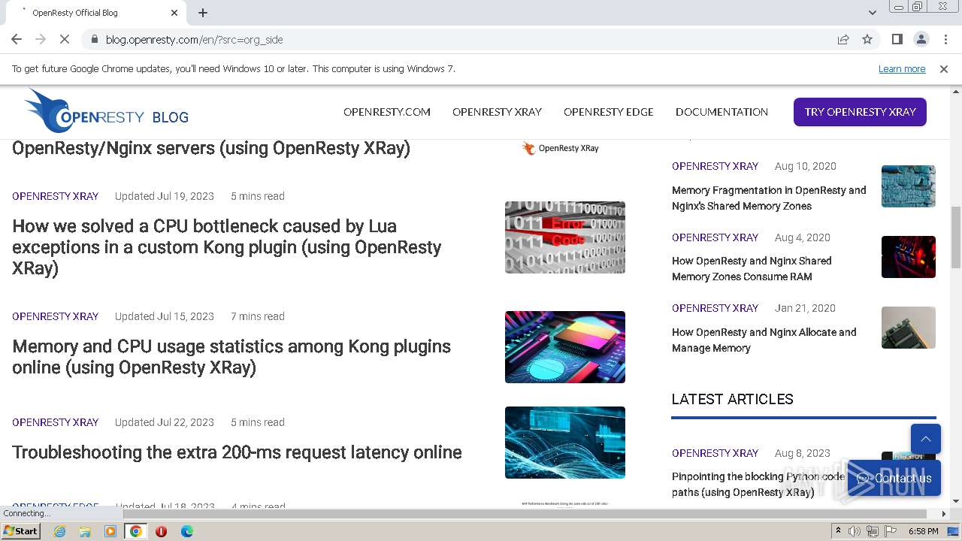Viewport: 962px width, 541px height.
Task: Click OPENRESTY XRAY tag dated Aug 10, 2020
Action: click(715, 166)
